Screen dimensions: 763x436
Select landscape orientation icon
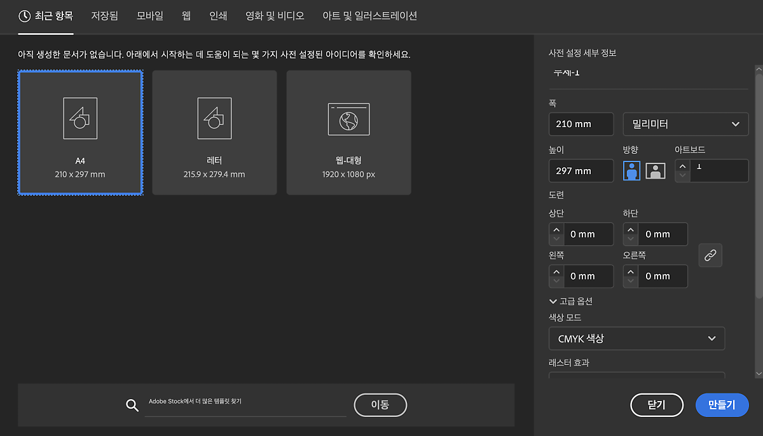coord(656,171)
